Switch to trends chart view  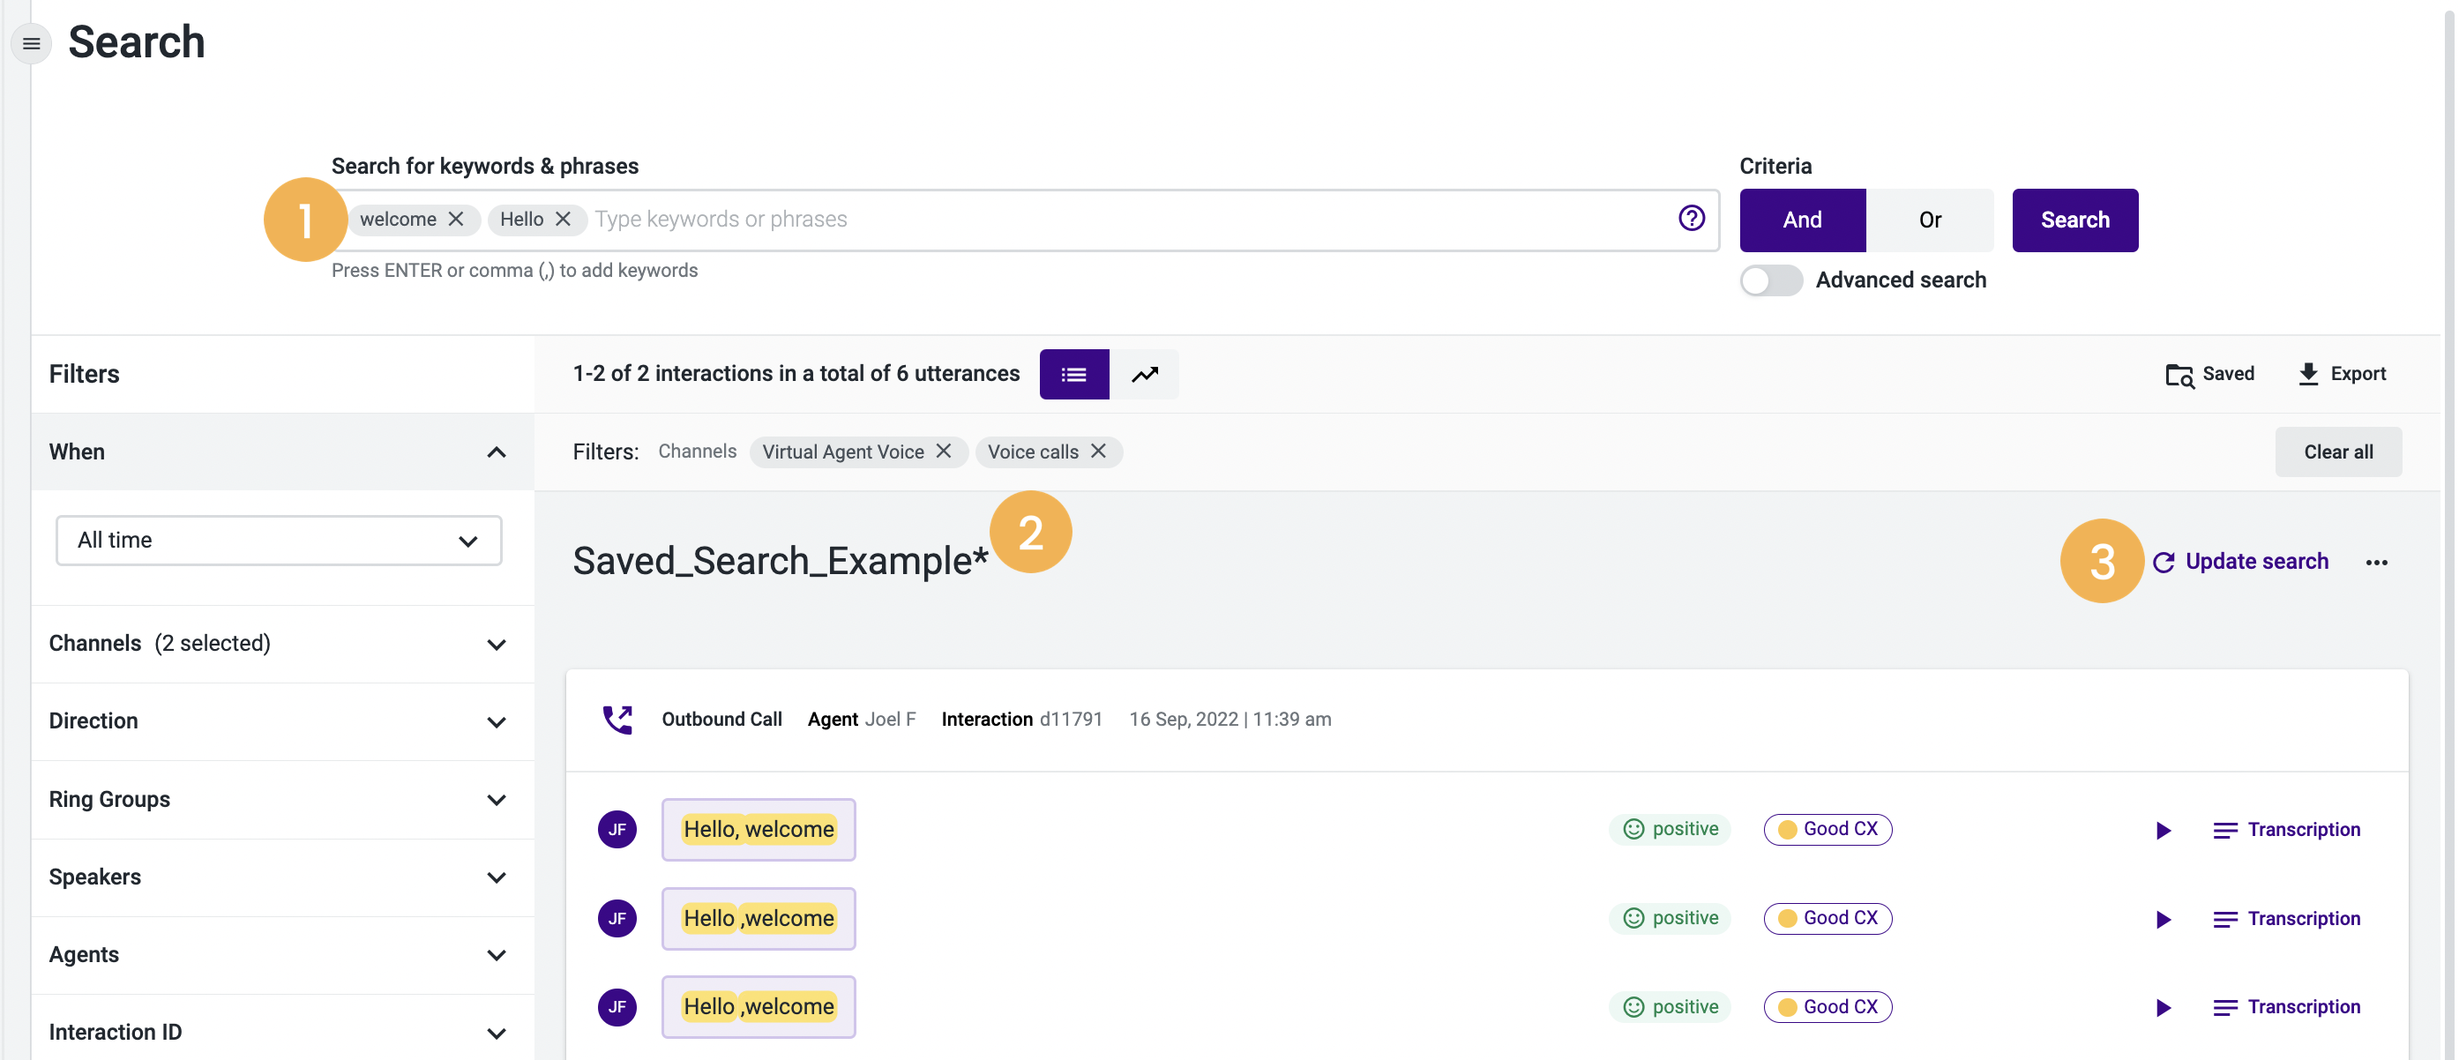[x=1145, y=373]
